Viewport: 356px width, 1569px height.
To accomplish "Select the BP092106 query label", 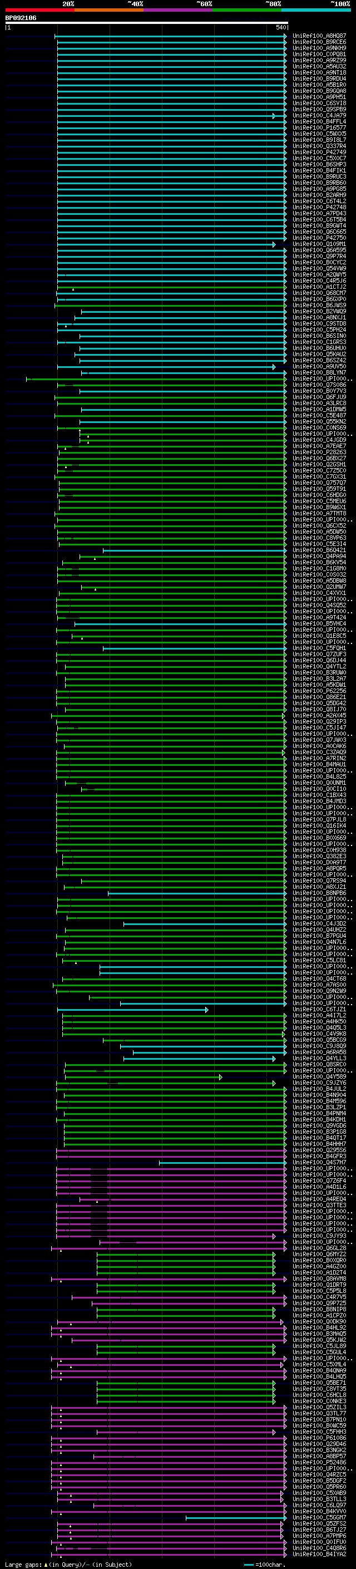I will point(21,18).
